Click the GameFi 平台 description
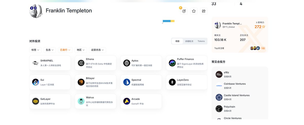 click(x=138, y=104)
